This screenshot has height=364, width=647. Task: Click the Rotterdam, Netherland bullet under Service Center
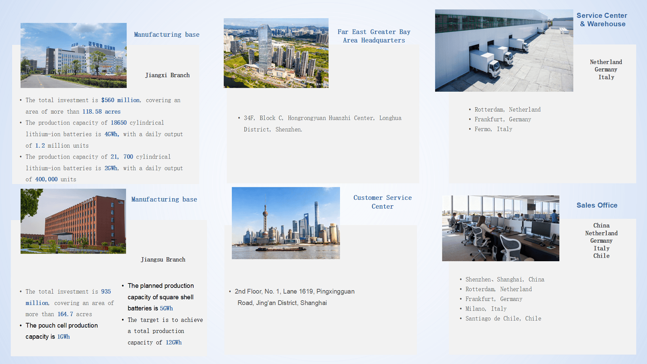point(507,110)
